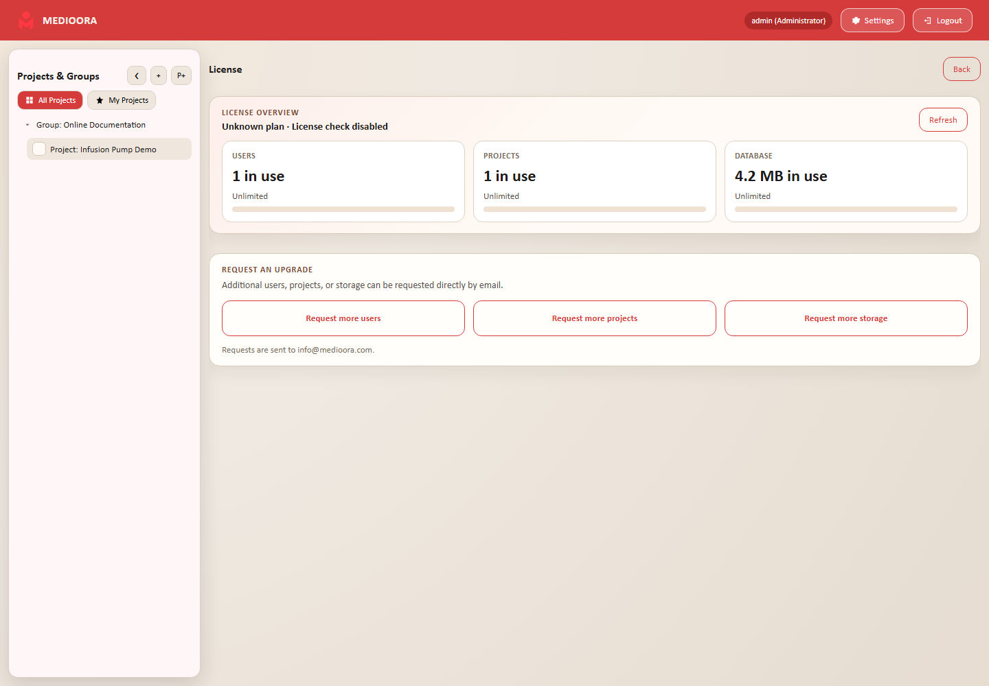Collapse sidebar with the chevron-left button

coord(137,75)
